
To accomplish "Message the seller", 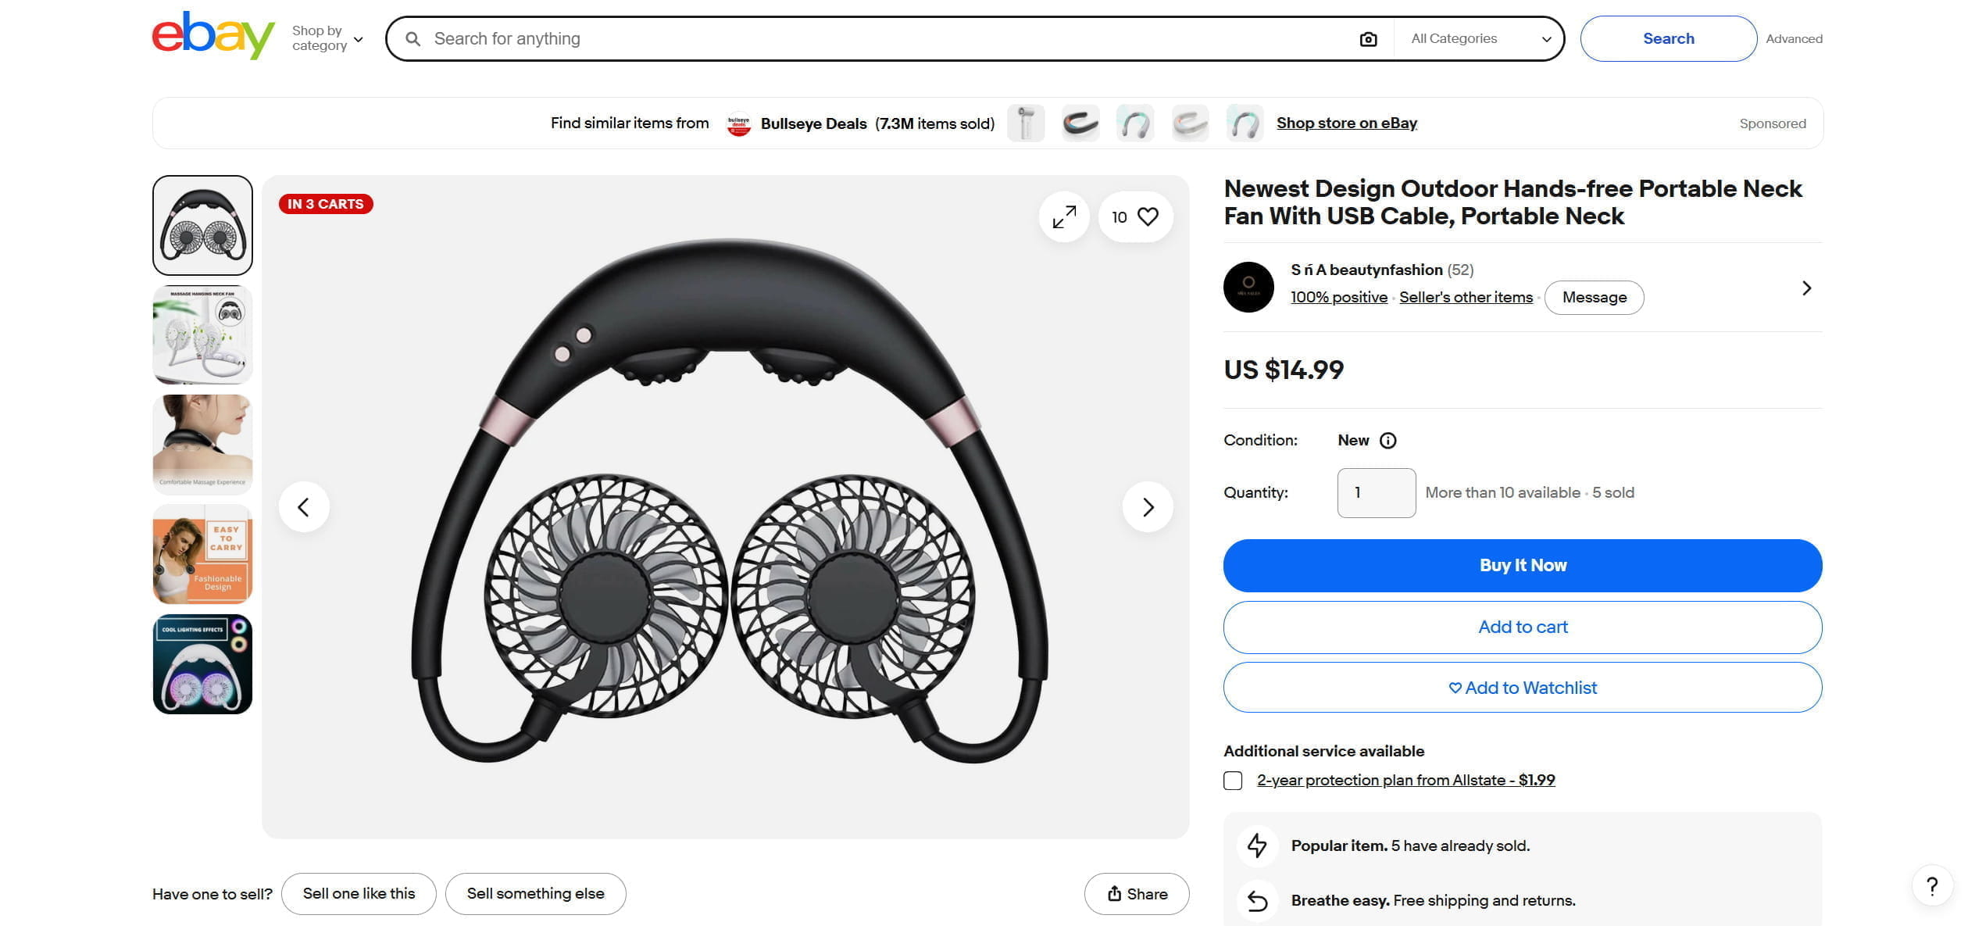I will tap(1594, 298).
